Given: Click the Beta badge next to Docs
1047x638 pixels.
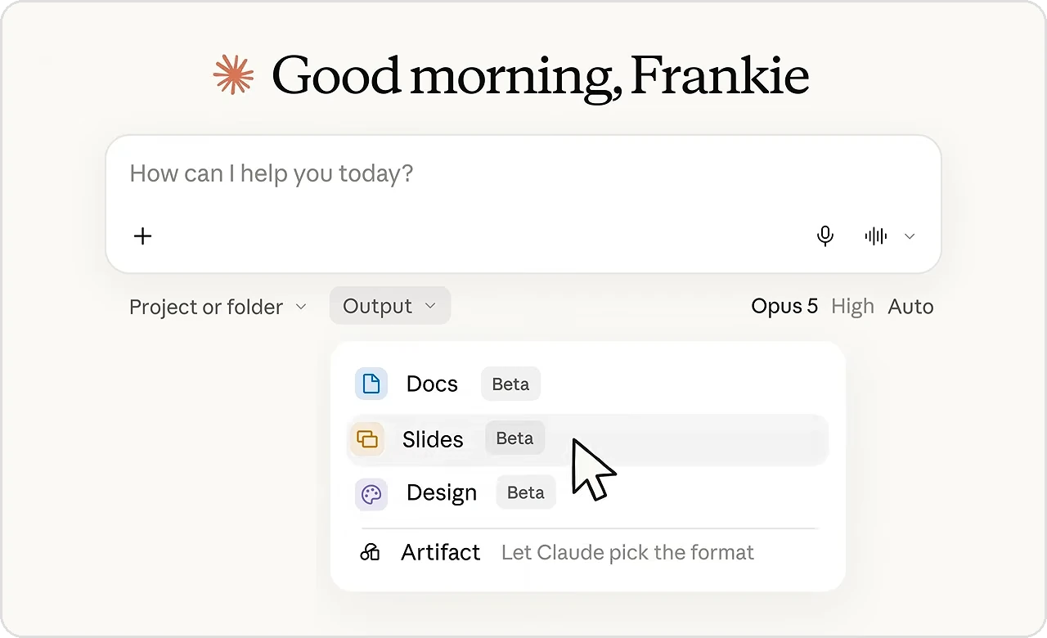Looking at the screenshot, I should 510,384.
